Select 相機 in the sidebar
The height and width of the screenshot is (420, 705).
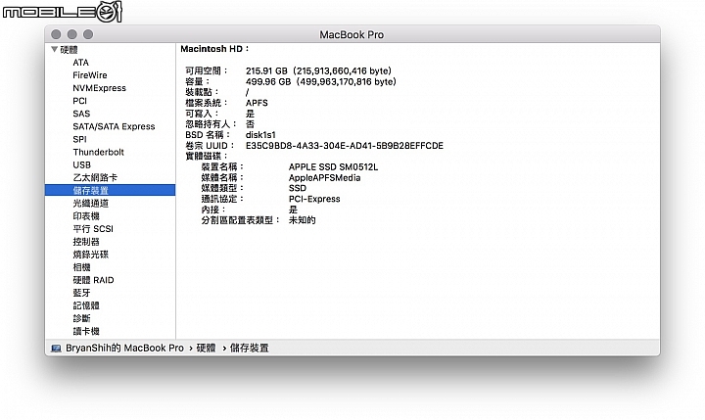point(81,267)
